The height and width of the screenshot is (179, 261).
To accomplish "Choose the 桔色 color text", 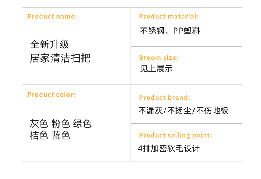I will point(39,135).
